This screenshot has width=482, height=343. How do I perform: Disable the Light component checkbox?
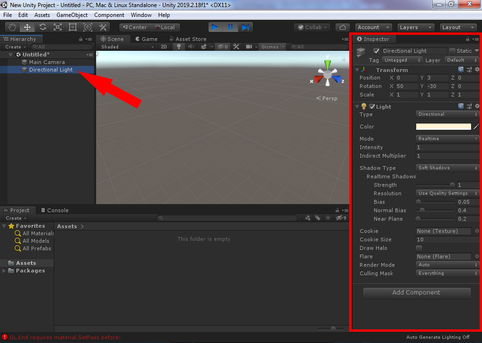pyautogui.click(x=372, y=107)
